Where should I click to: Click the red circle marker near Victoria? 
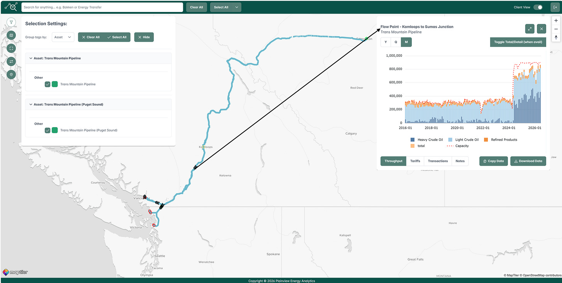(x=154, y=225)
